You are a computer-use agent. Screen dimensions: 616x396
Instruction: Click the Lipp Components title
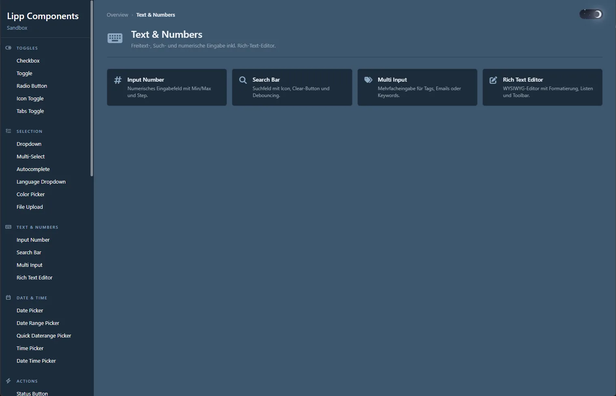click(43, 16)
